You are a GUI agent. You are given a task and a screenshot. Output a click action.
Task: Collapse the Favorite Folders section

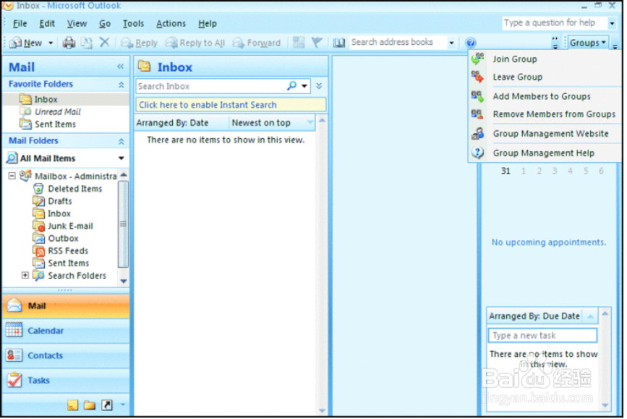point(121,85)
